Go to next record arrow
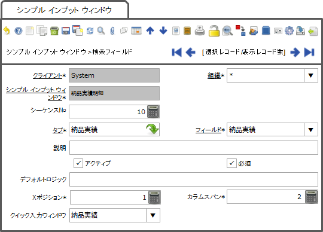323x232 pixels. tap(295, 52)
